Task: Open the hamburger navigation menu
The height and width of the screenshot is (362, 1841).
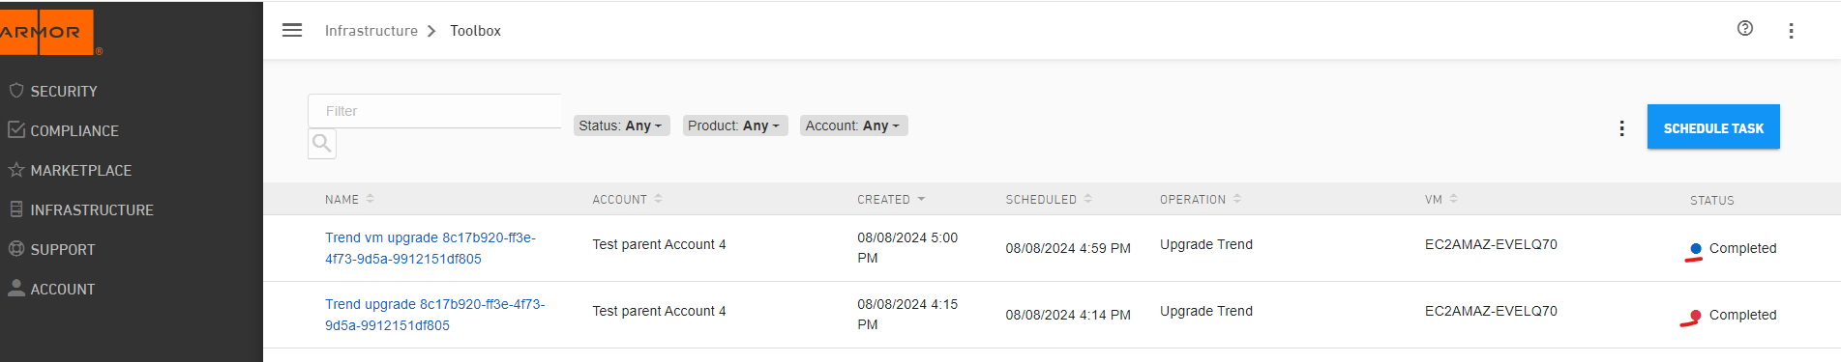Action: (x=292, y=30)
